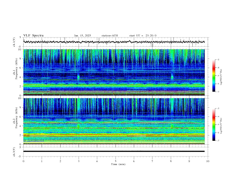Click the "10" kHz tick on ch.2 frequency axis

click(20, 98)
